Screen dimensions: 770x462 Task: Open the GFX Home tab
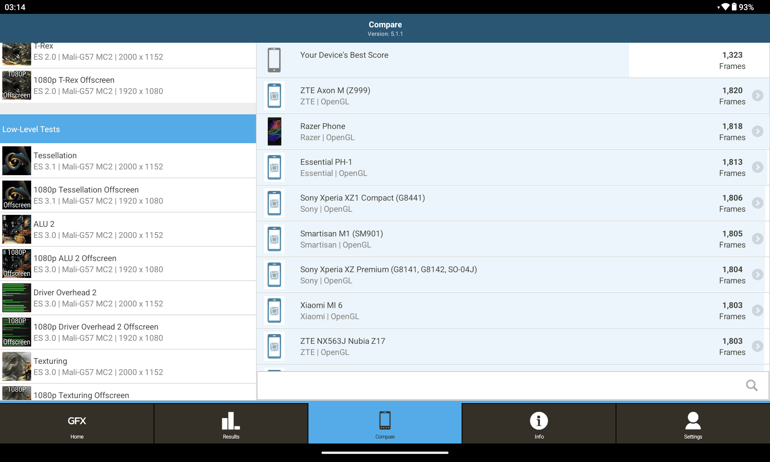(77, 423)
